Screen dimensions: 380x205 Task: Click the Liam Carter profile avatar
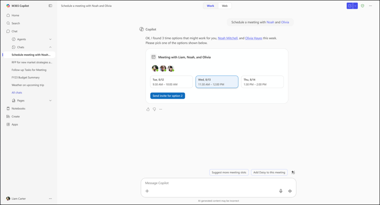[8, 199]
